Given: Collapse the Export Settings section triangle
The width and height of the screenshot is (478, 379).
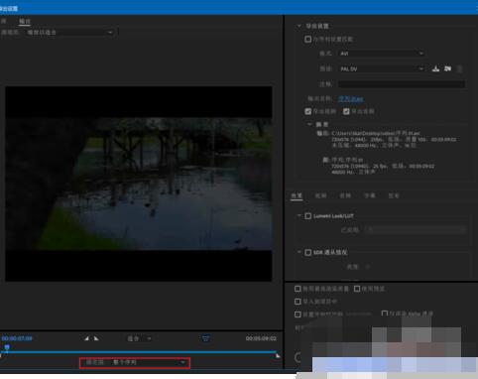Looking at the screenshot, I should click(x=299, y=26).
